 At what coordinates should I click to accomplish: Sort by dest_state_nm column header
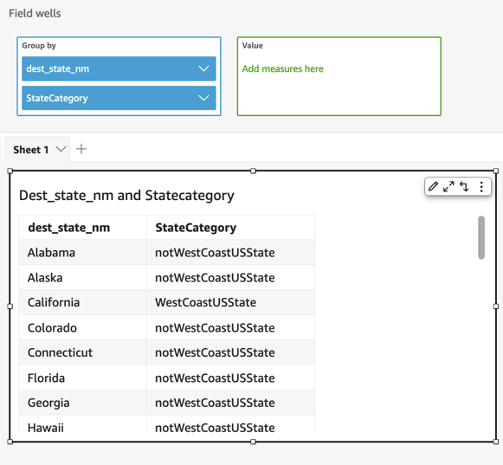tap(69, 228)
